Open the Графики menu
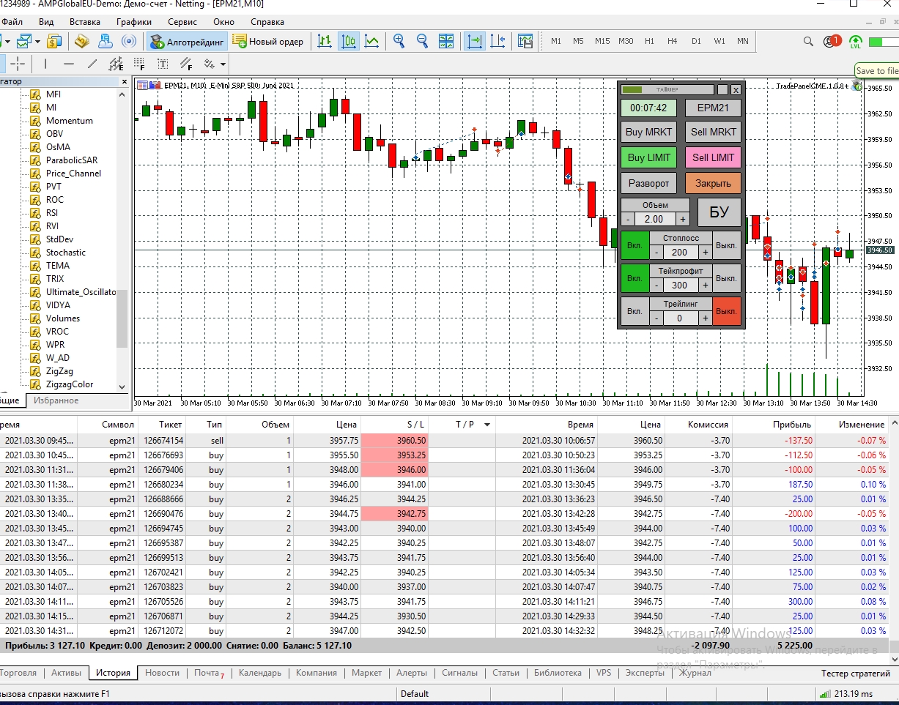 point(133,22)
